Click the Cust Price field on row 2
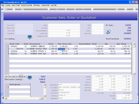 pos(63,49)
